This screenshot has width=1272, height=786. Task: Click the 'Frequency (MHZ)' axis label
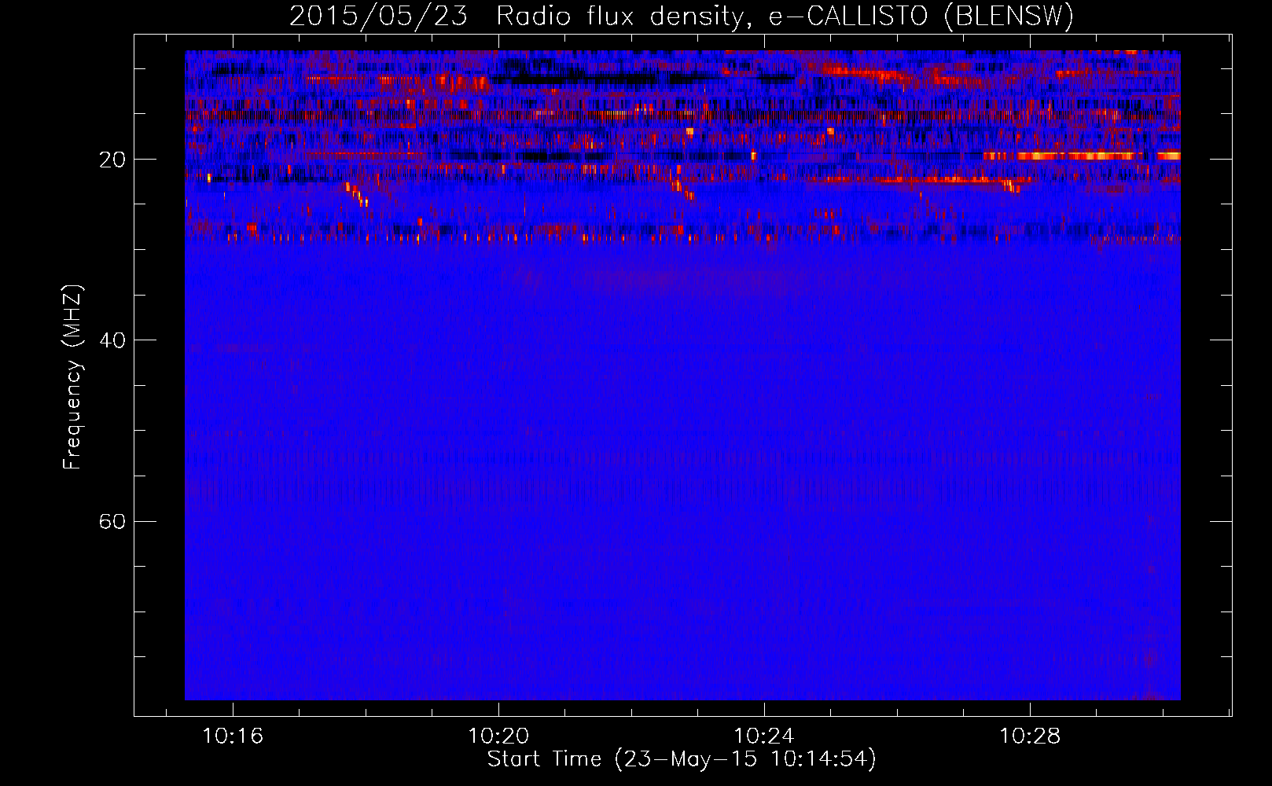[x=72, y=377]
